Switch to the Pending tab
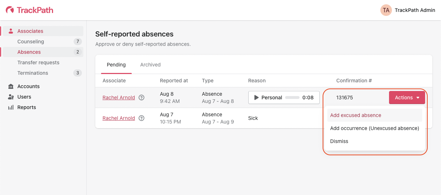The height and width of the screenshot is (195, 441). coord(116,65)
